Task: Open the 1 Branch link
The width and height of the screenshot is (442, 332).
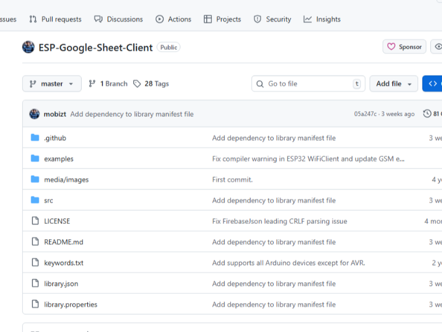Action: click(x=108, y=84)
